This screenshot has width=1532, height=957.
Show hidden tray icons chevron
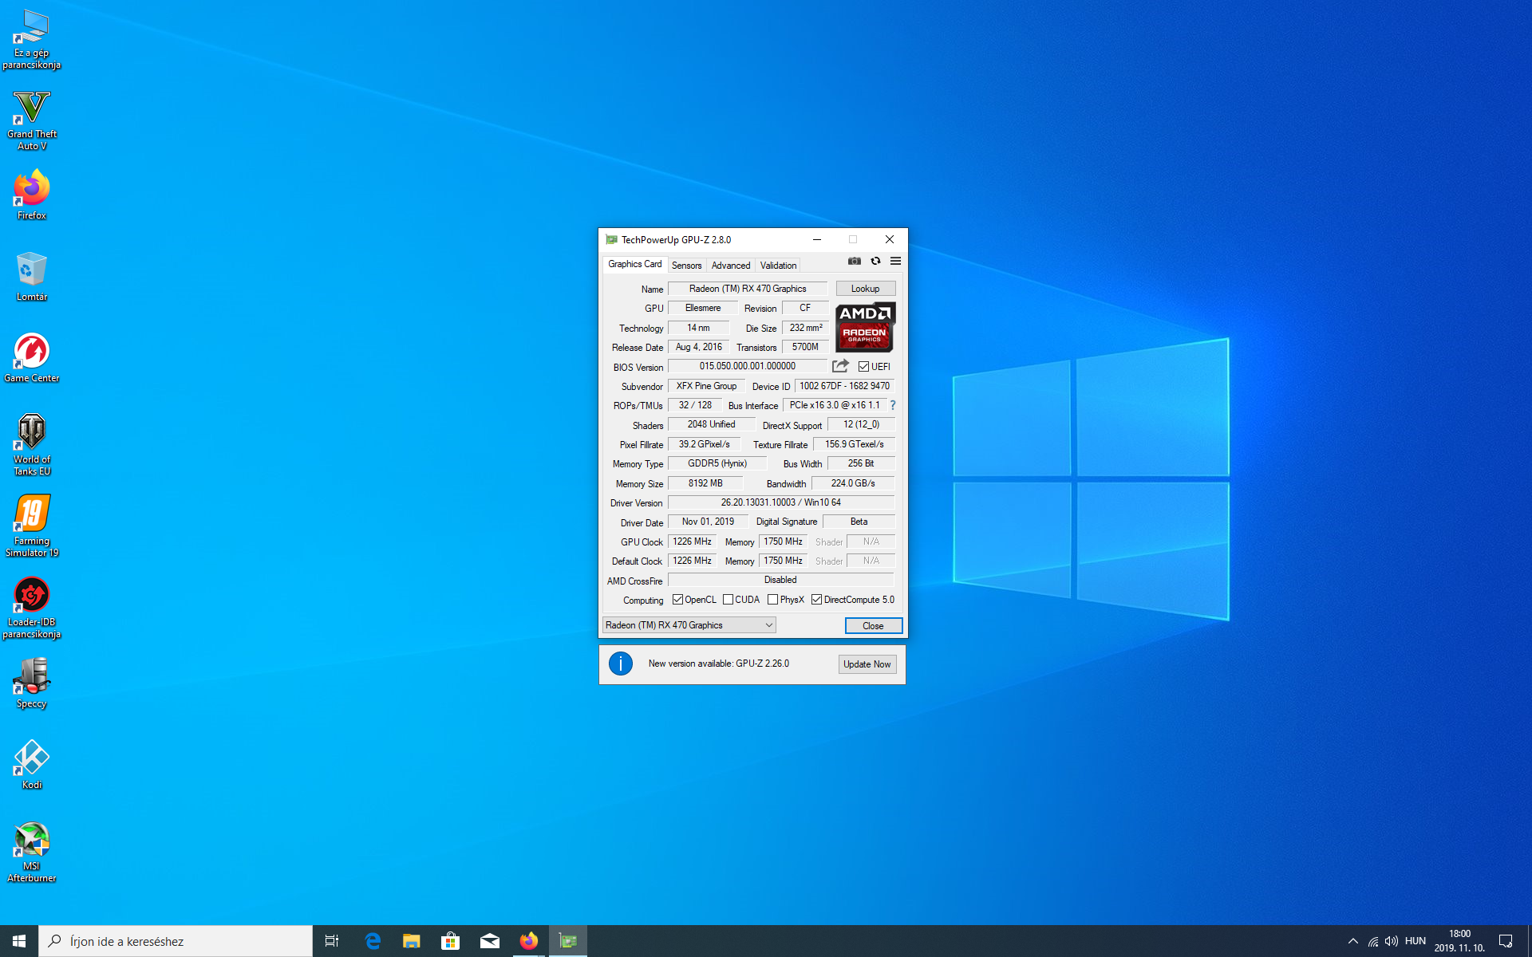1353,941
